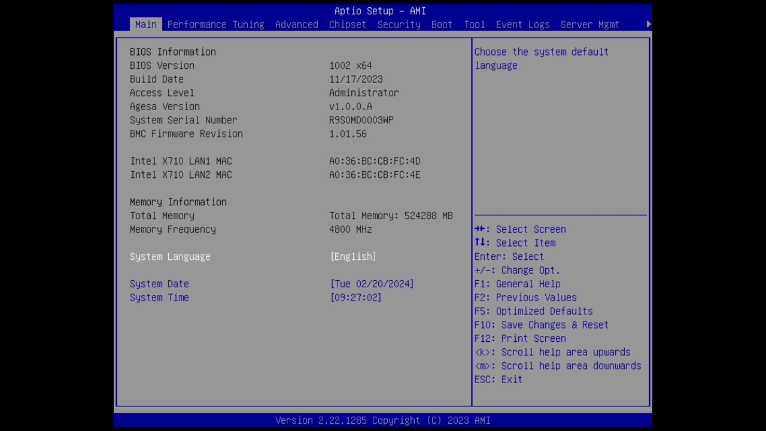Click the F5: Optimized Defaults hint
766x431 pixels.
[533, 311]
